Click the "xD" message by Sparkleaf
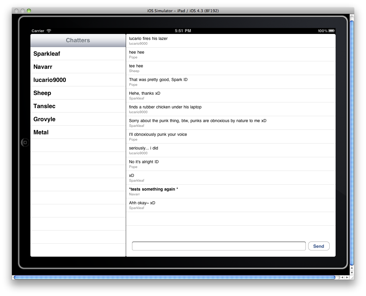 [231, 178]
